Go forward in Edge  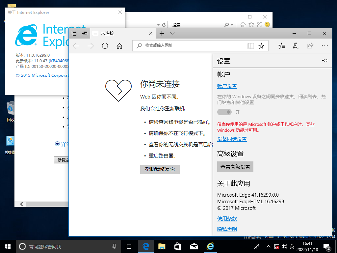click(91, 46)
